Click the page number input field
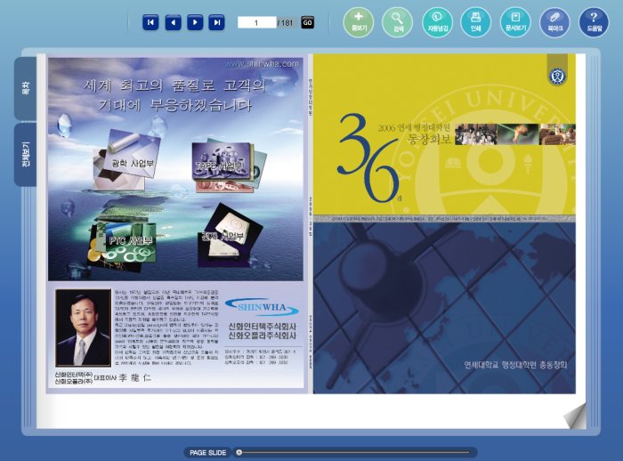The height and width of the screenshot is (461, 623). 256,22
